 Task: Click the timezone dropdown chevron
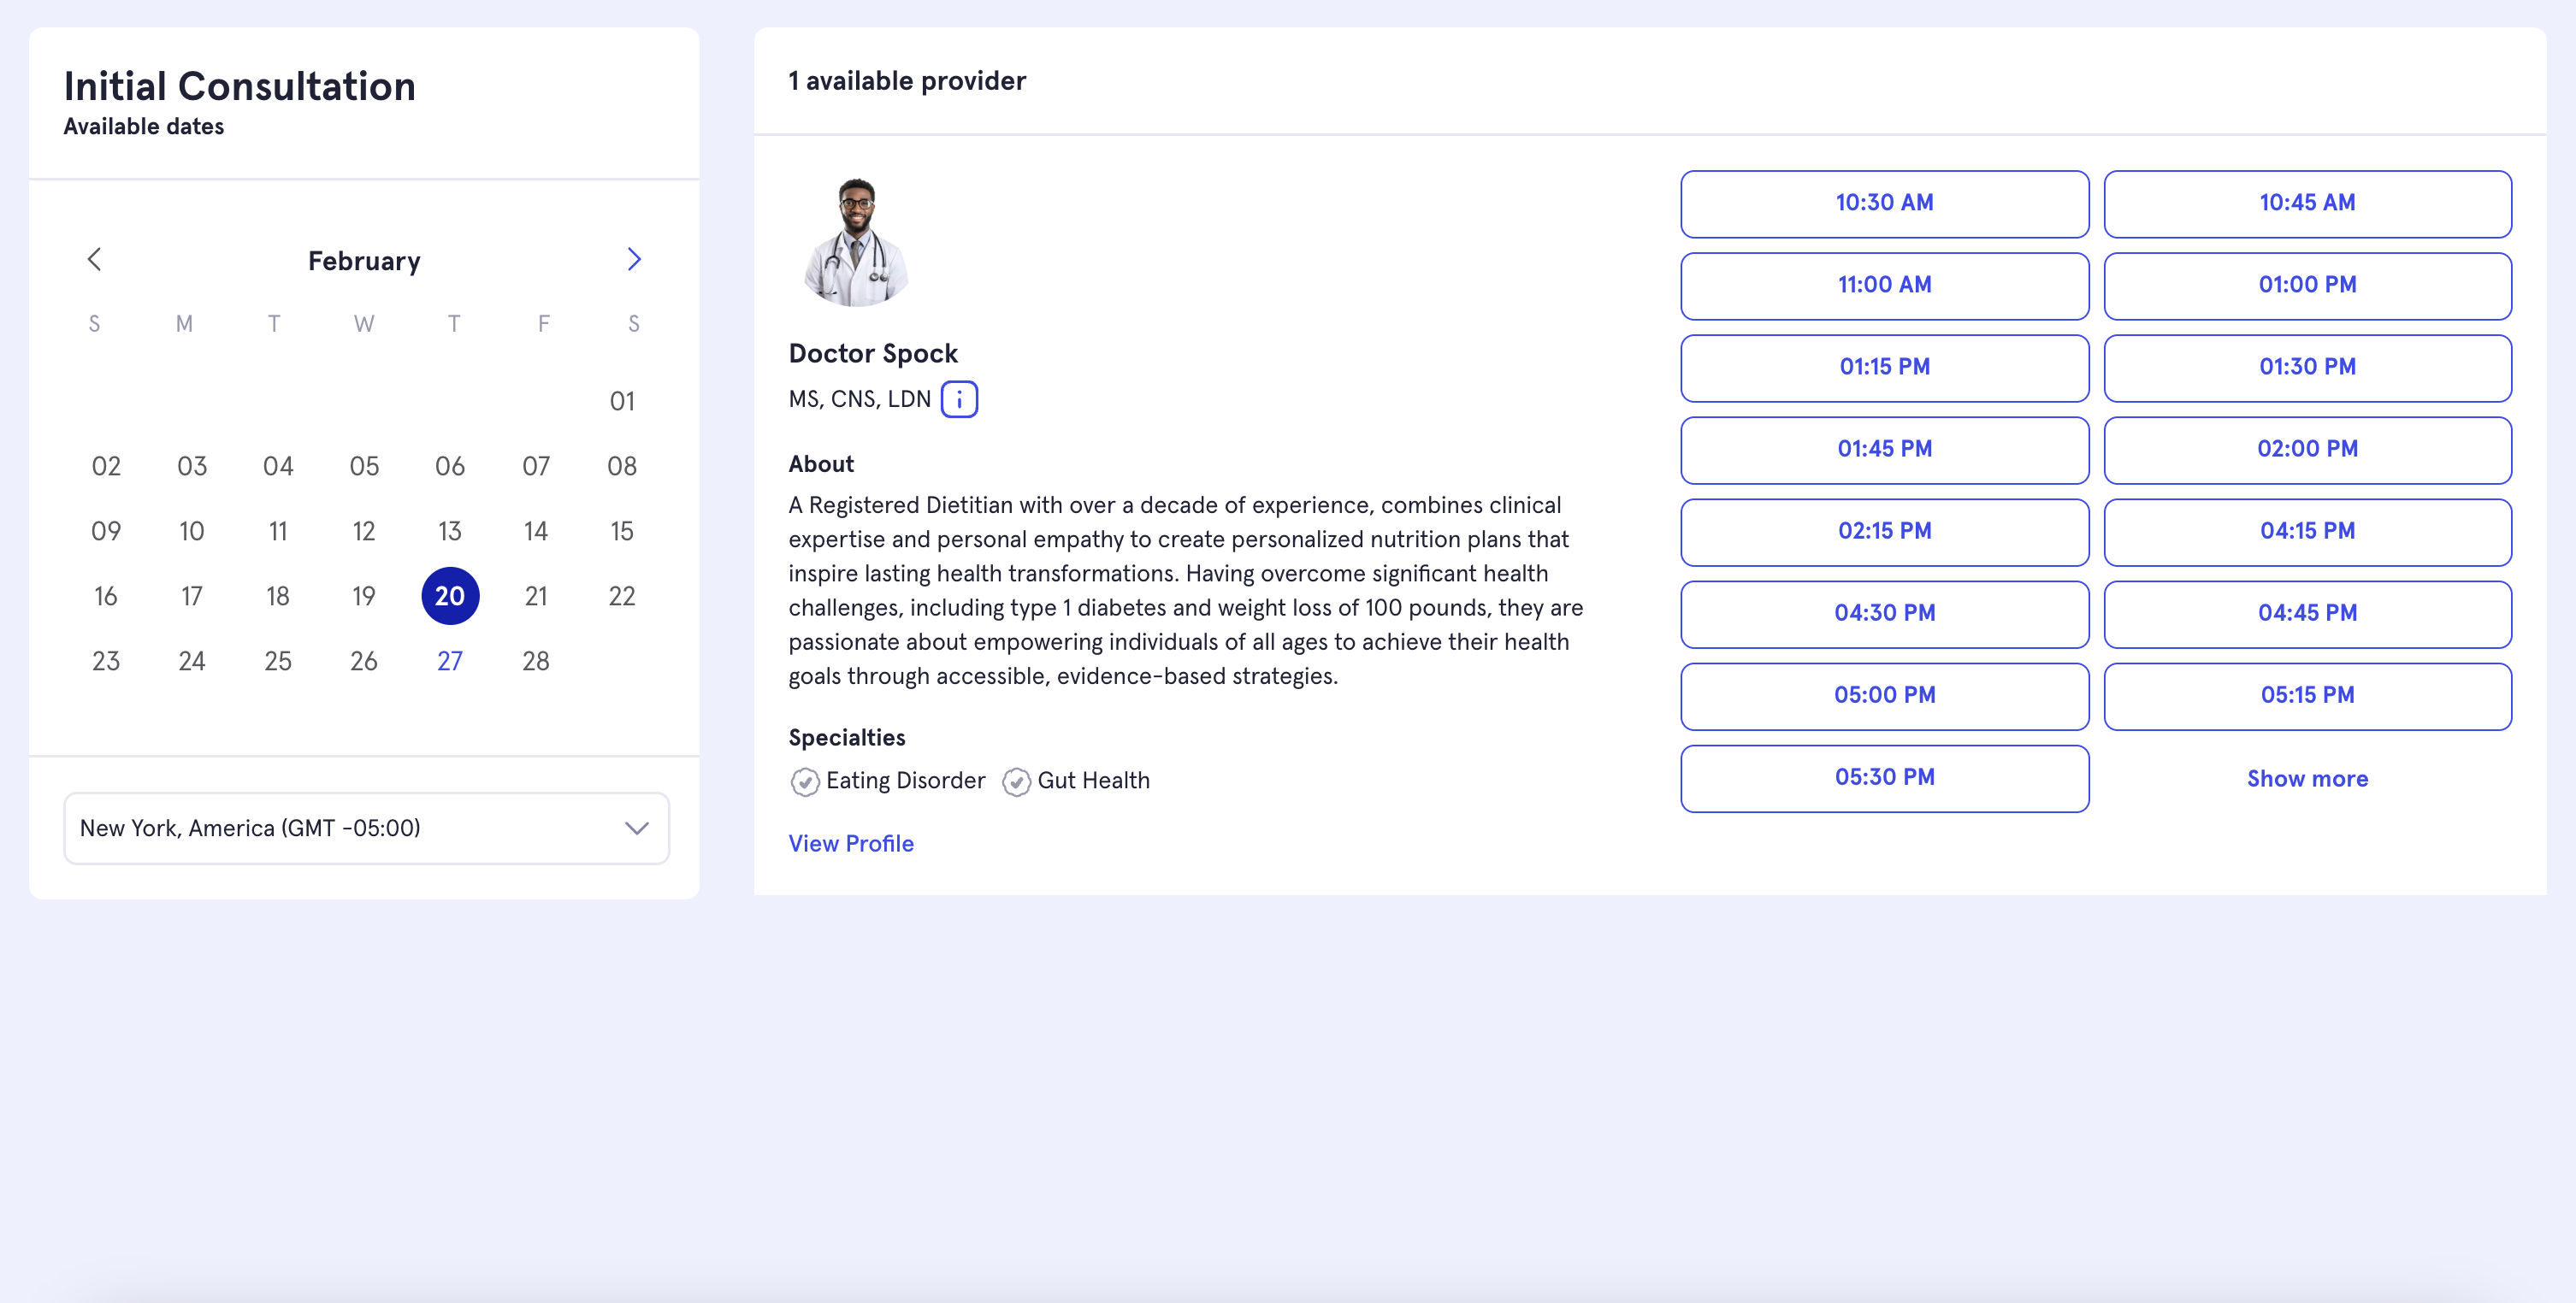[x=637, y=828]
